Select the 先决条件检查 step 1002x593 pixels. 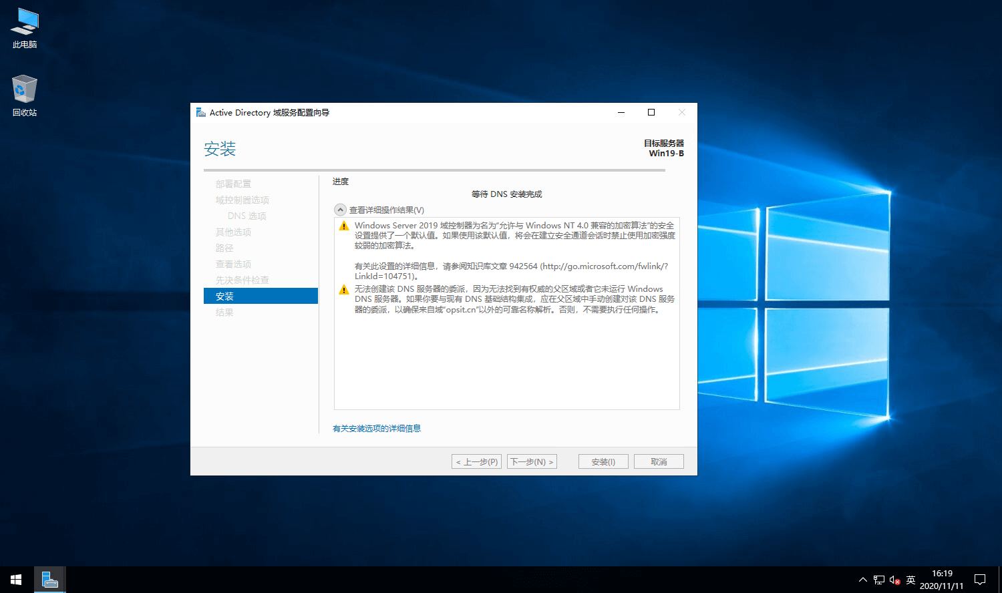[242, 280]
